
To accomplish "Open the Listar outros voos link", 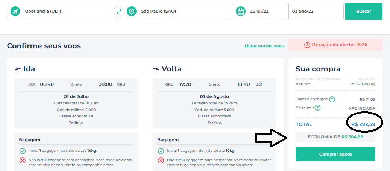I will pos(264,46).
